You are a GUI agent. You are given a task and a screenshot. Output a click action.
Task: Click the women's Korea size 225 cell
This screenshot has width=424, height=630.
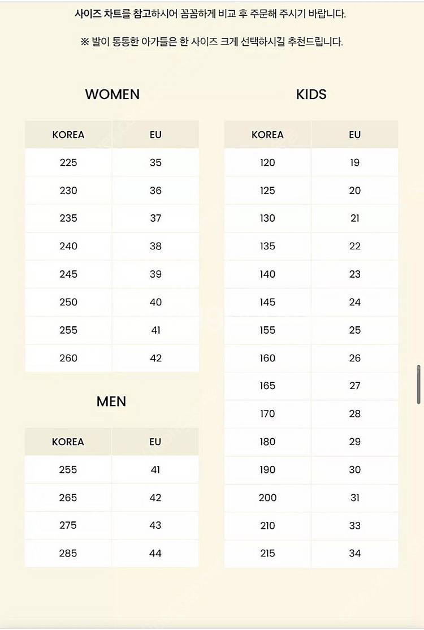(x=68, y=162)
